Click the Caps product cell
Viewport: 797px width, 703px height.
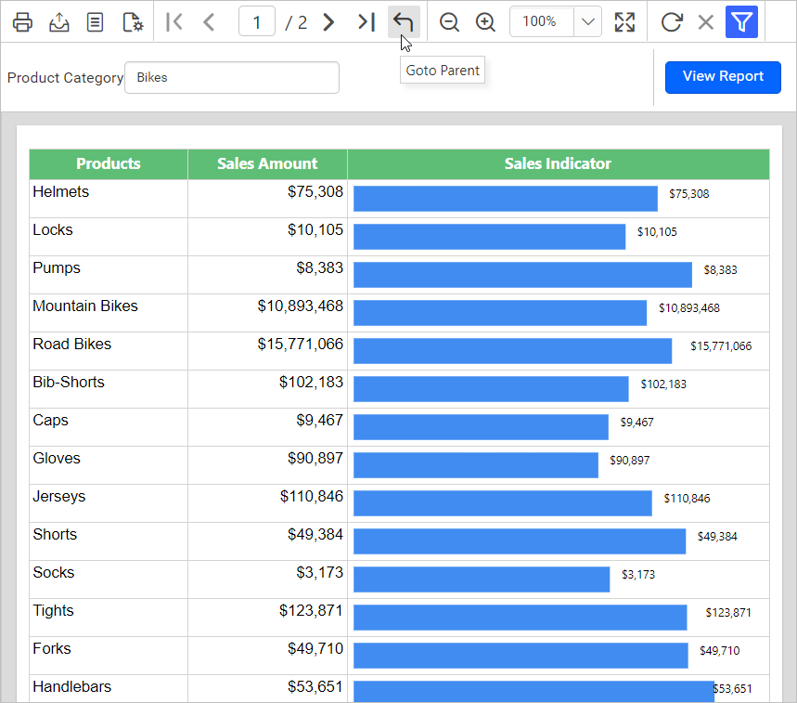(109, 427)
